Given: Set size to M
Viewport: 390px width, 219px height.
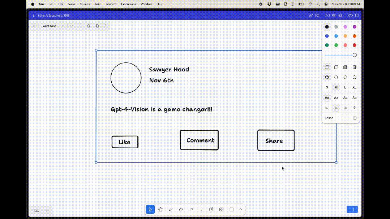Looking at the screenshot, I should point(336,87).
